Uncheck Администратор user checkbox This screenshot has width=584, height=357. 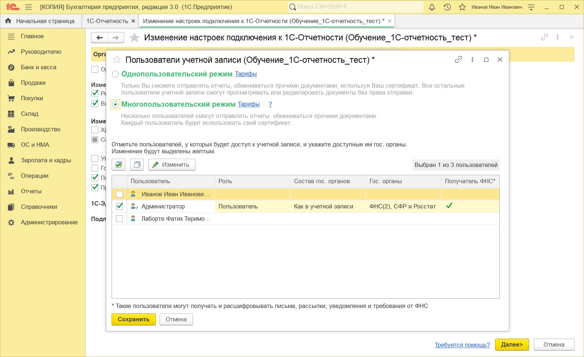coord(119,206)
